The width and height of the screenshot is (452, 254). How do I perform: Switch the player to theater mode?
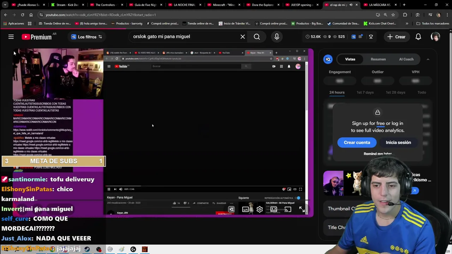pos(274,210)
